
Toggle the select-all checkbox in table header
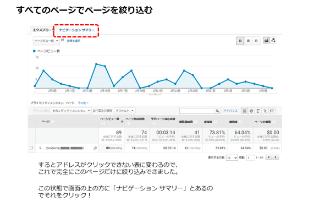(31, 121)
